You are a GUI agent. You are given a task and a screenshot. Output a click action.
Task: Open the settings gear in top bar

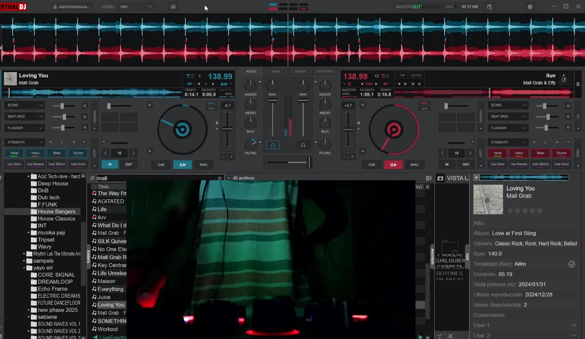point(530,7)
